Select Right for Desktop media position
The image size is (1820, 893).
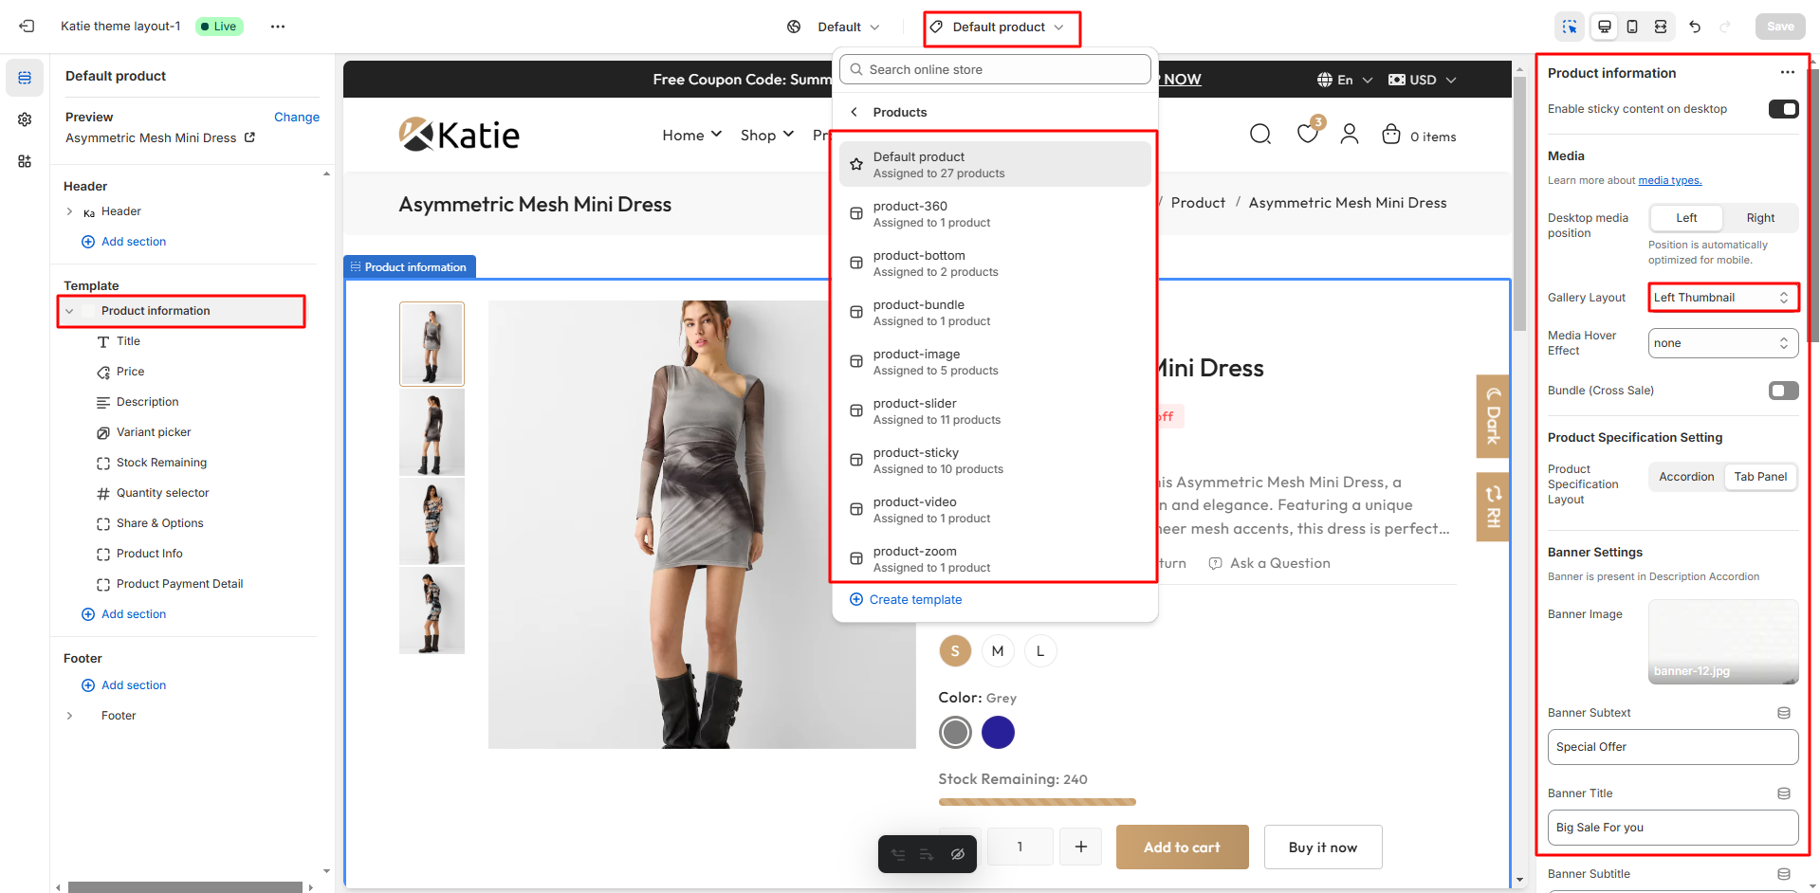coord(1760,217)
